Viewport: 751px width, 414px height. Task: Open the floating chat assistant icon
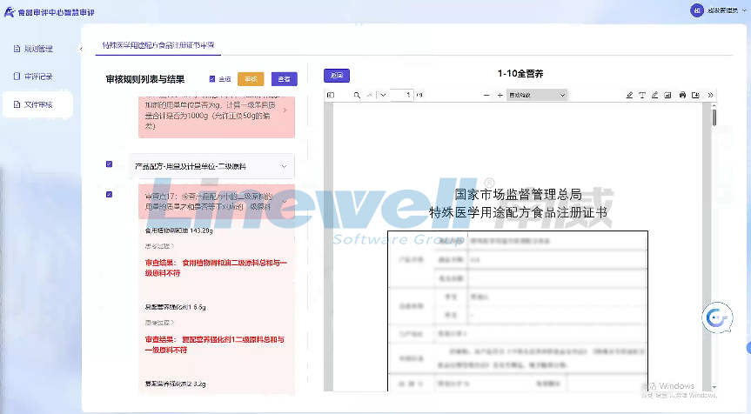click(717, 318)
